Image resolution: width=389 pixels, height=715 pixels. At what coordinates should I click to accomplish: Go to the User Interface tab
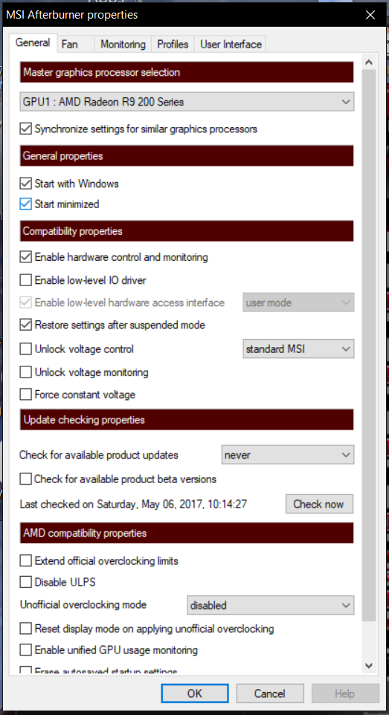(231, 45)
